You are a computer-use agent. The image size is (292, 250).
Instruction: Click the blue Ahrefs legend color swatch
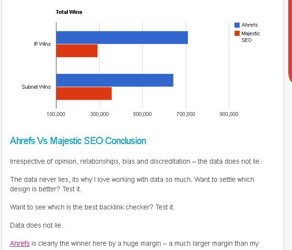[x=237, y=25]
